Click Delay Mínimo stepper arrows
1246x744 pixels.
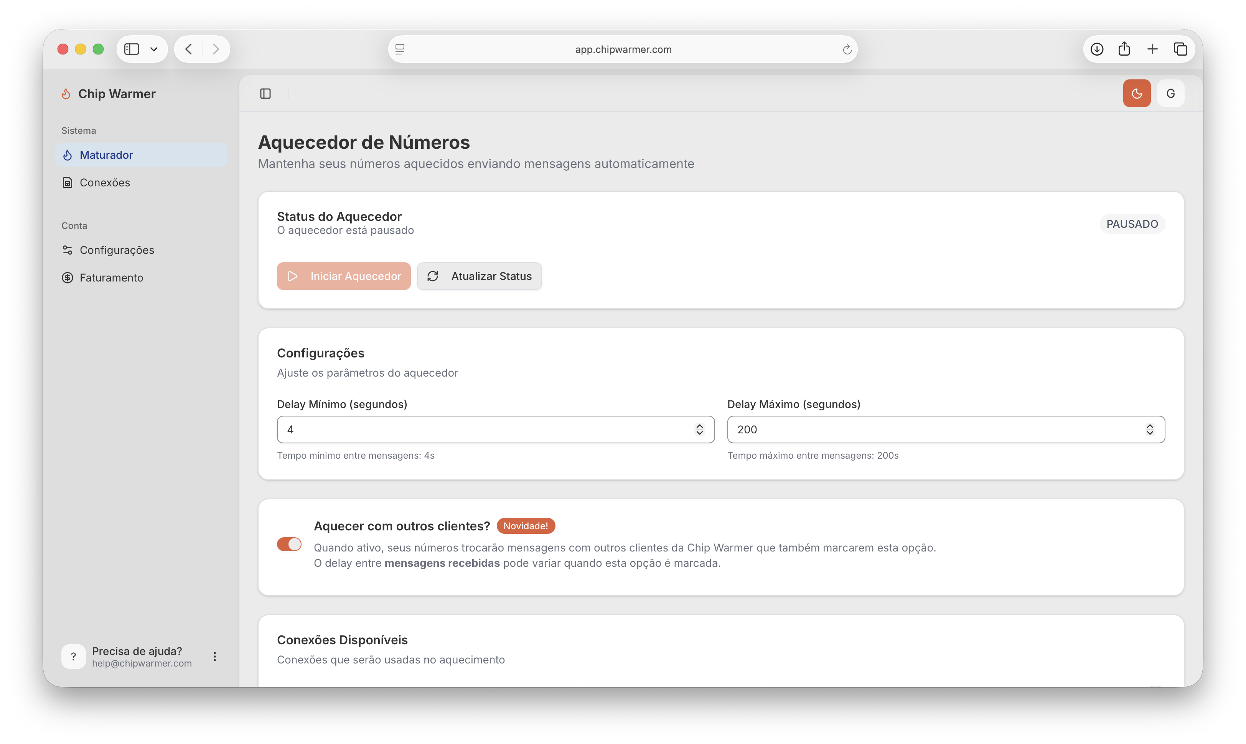coord(699,429)
